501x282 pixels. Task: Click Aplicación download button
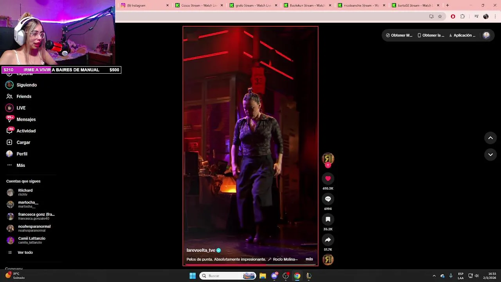pos(462,35)
